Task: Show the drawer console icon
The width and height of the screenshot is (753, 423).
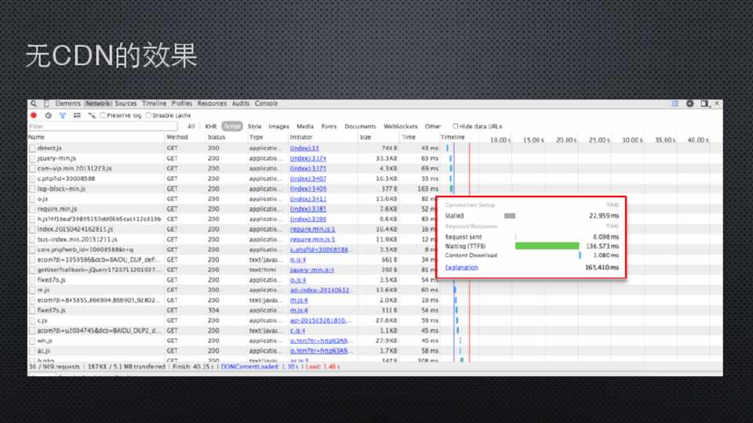Action: [675, 103]
